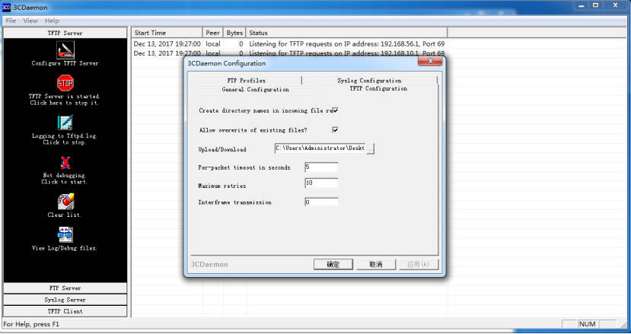Viewport: 631px width, 334px height.
Task: Browse for Upload/Download directory button
Action: pyautogui.click(x=371, y=148)
